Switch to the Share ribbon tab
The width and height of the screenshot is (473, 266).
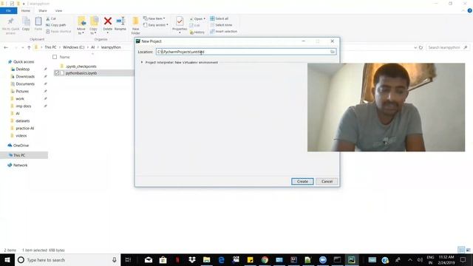[x=43, y=10]
